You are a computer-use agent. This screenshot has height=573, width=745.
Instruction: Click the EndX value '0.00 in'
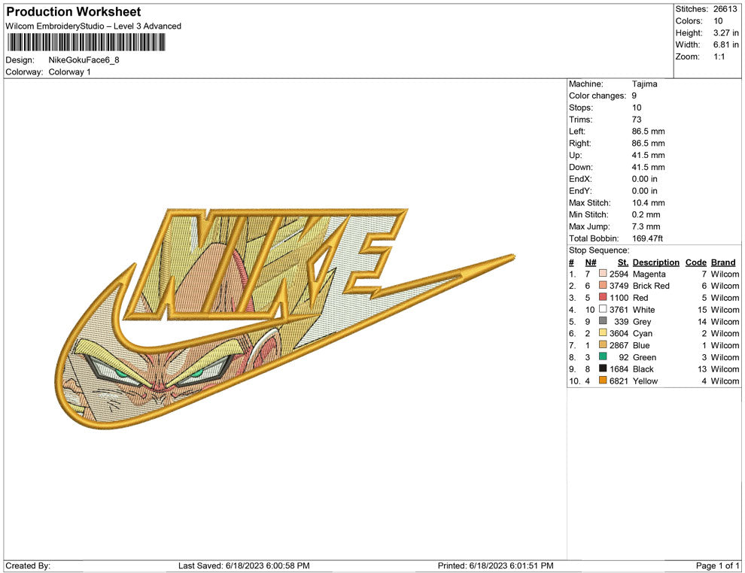click(644, 178)
